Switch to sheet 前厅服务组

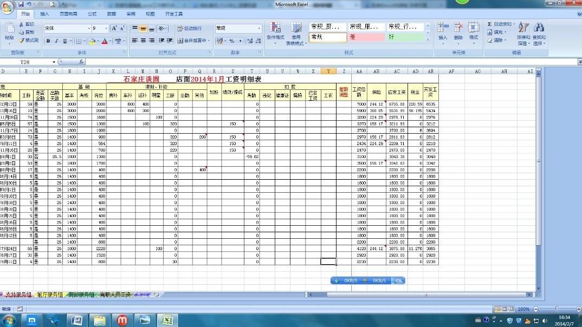50,295
